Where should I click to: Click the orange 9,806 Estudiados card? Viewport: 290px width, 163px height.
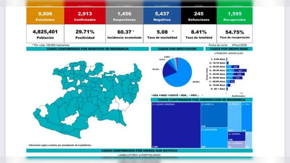pos(45,16)
